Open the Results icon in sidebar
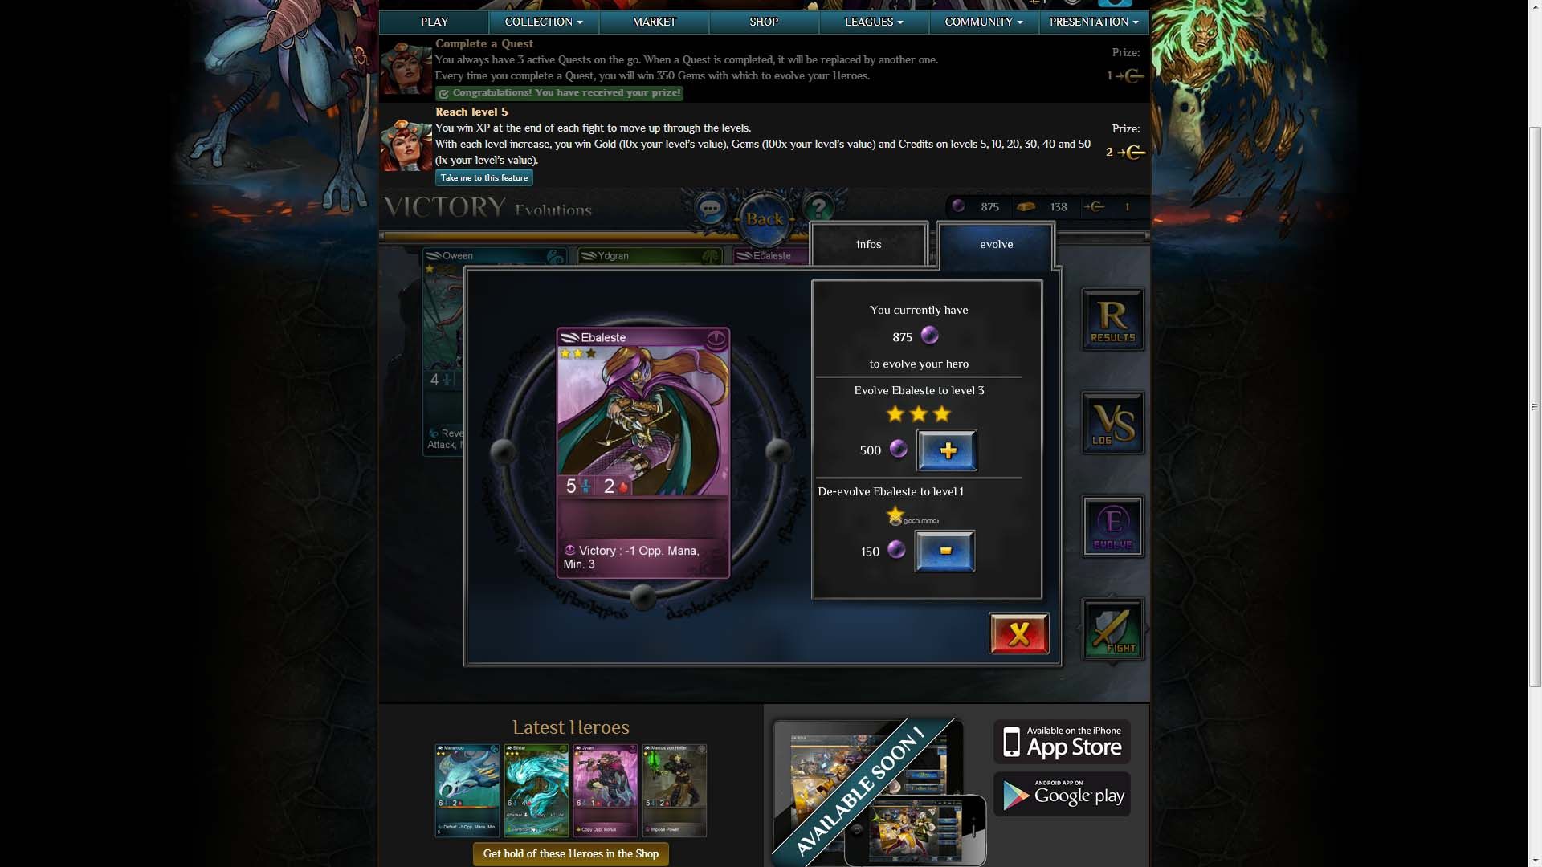Image resolution: width=1542 pixels, height=867 pixels. (1112, 320)
